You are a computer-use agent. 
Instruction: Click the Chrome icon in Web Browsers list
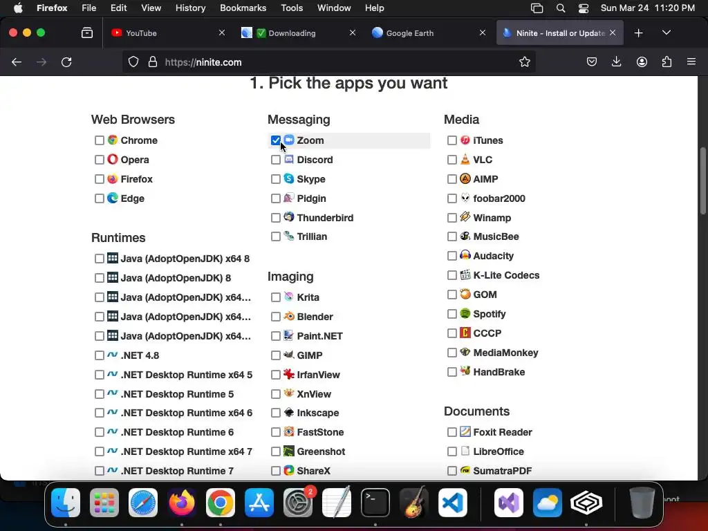pyautogui.click(x=113, y=140)
